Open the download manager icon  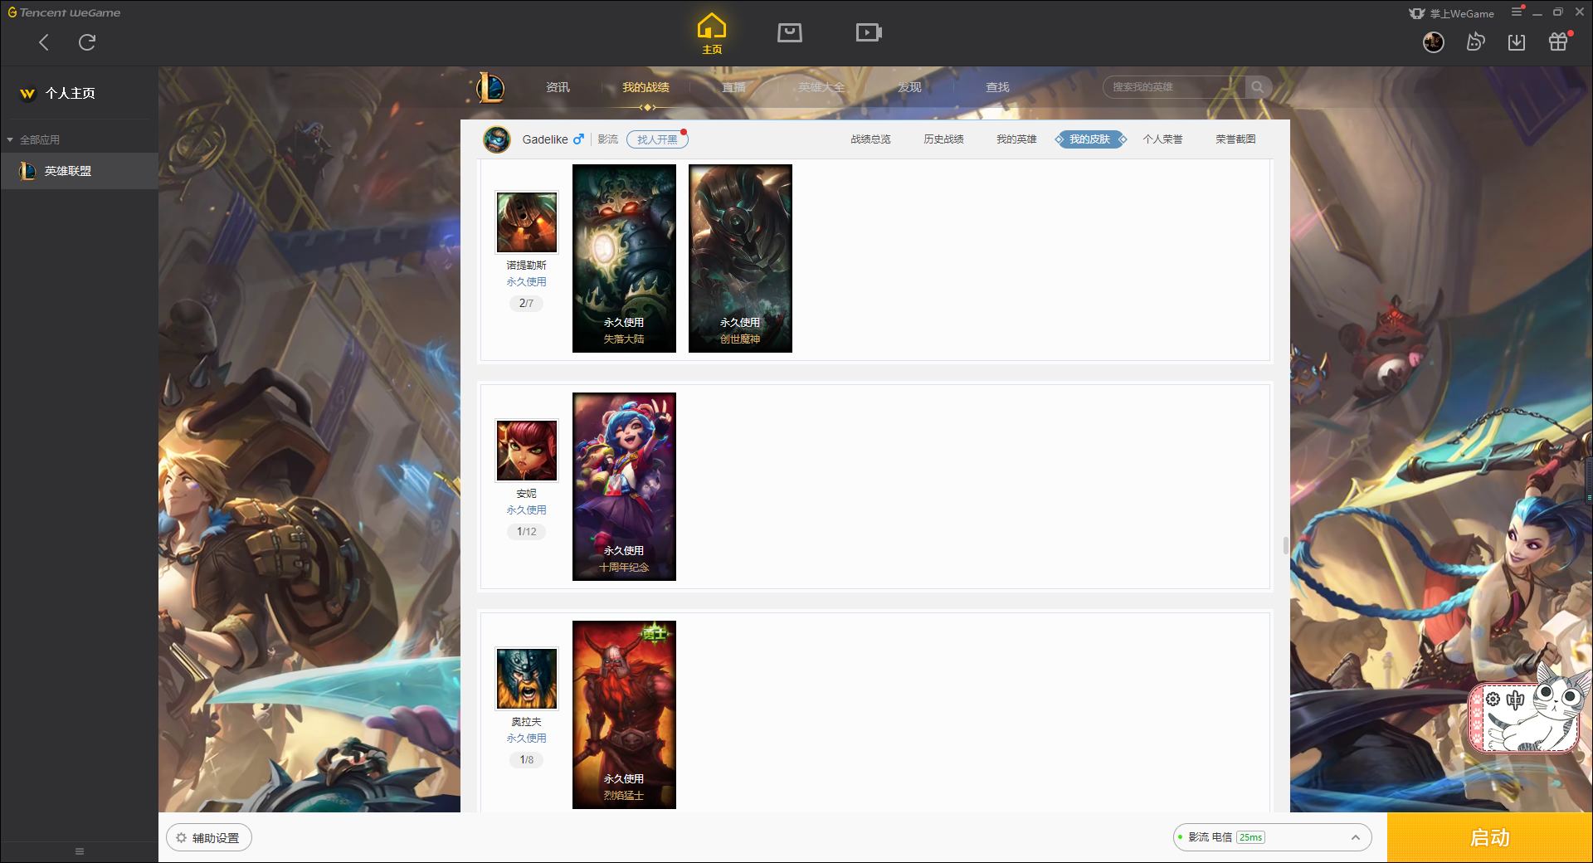(x=1517, y=42)
